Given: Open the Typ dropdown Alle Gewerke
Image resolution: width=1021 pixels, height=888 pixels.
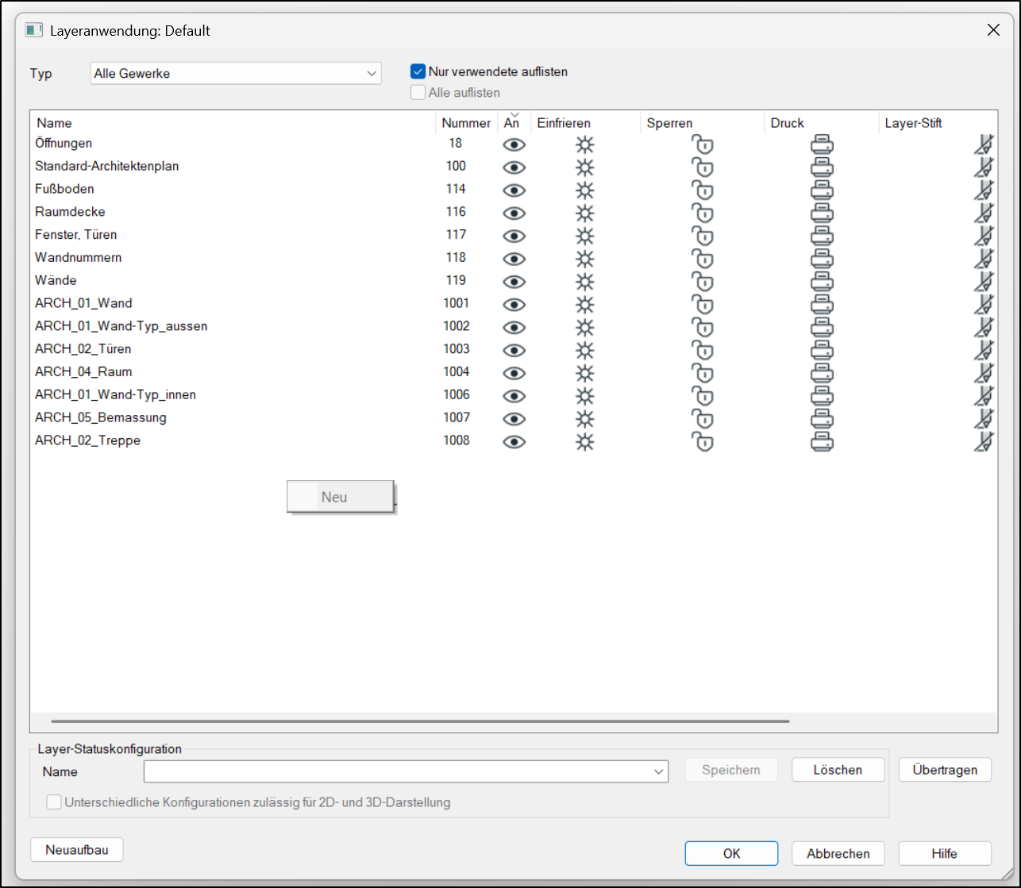Looking at the screenshot, I should tap(236, 73).
